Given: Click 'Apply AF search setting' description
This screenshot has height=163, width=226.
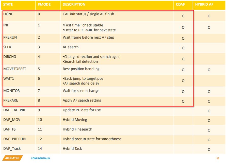Looking at the screenshot, I should 82,101.
